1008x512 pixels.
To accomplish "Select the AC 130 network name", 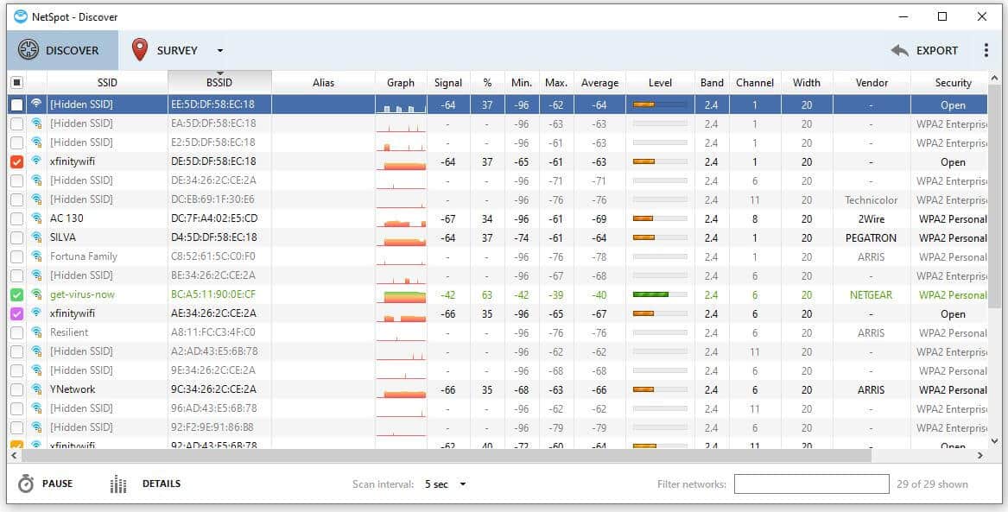I will pyautogui.click(x=67, y=218).
